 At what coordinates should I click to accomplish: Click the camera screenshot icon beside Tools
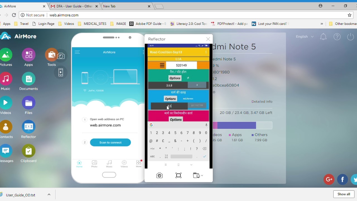[x=61, y=56]
